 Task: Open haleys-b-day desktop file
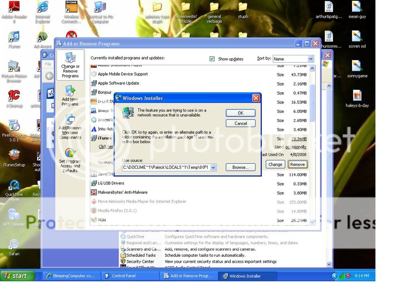357,99
